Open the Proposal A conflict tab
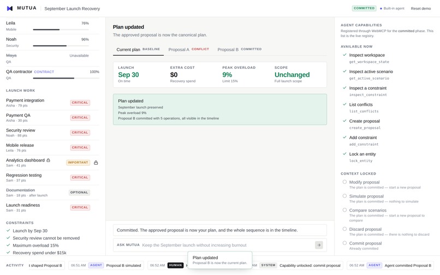This screenshot has width=440, height=275. 188,50
